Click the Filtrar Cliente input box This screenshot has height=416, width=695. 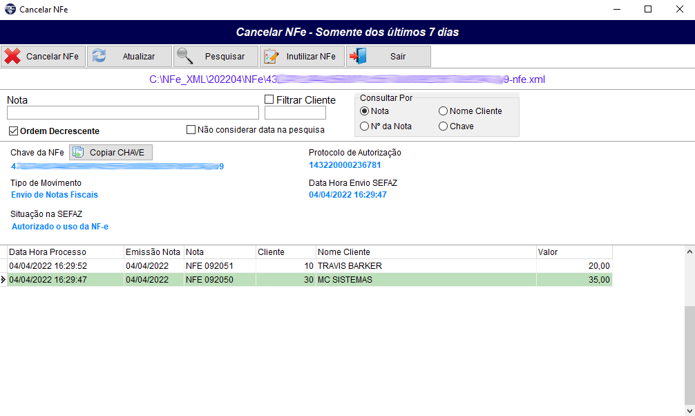pos(295,113)
